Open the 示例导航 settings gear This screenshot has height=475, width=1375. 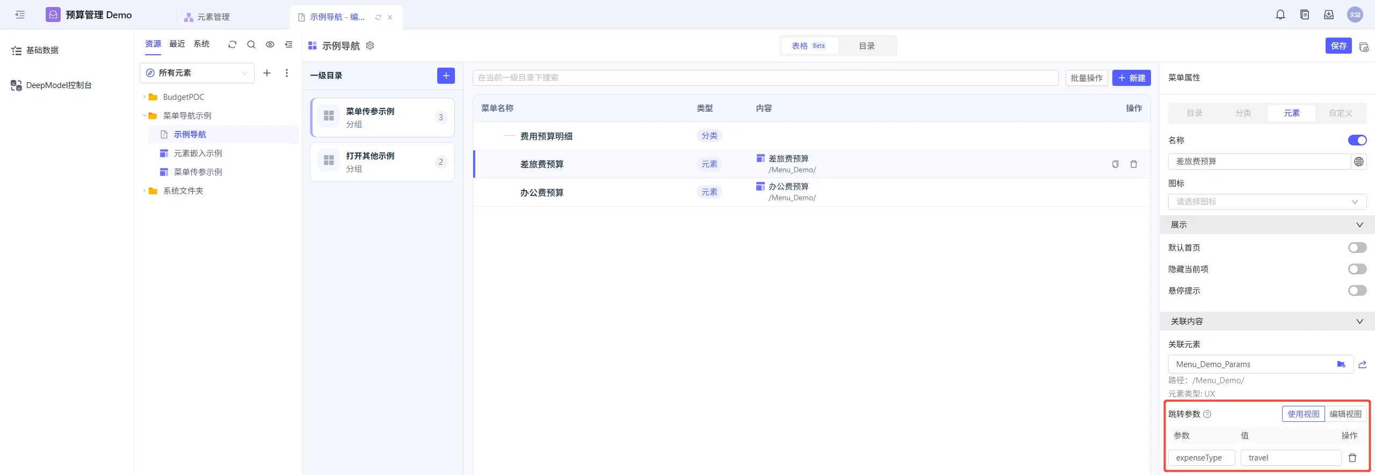pos(370,46)
